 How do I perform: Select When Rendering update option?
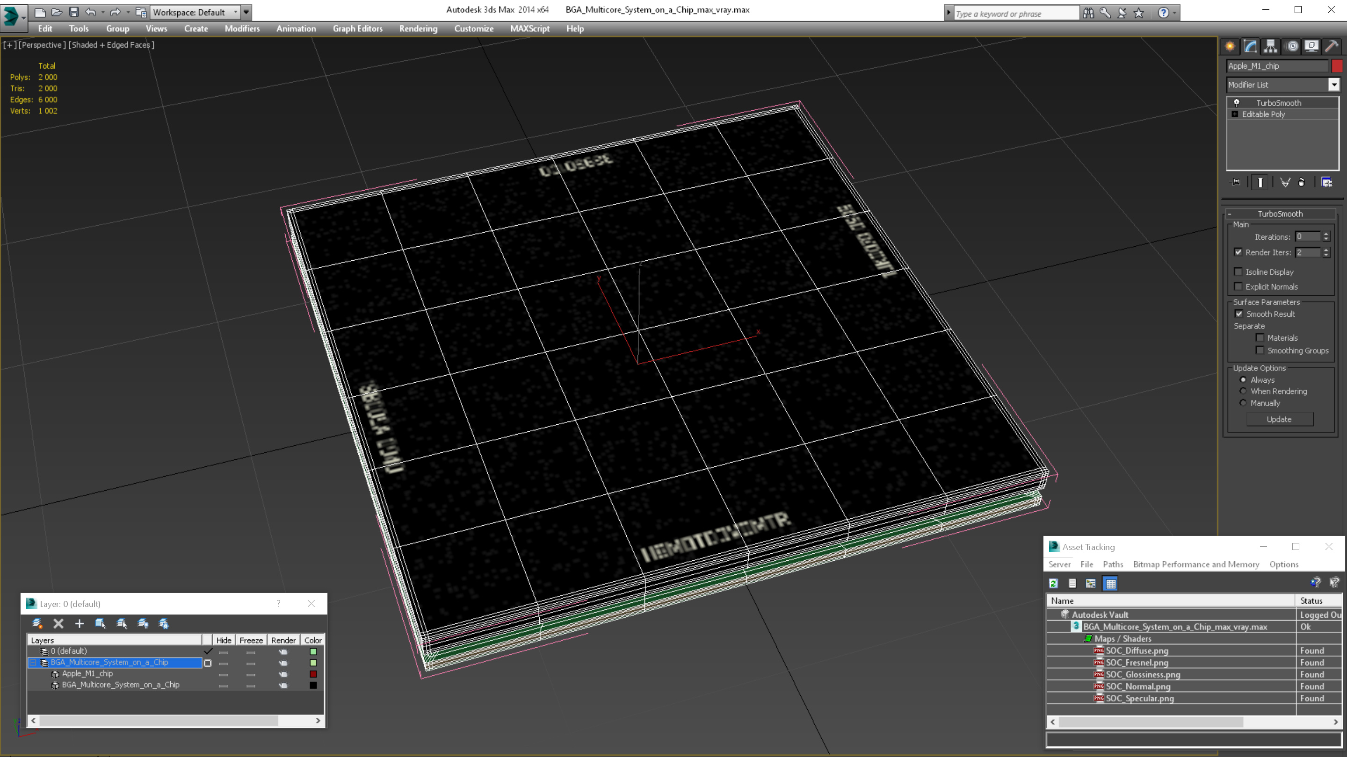pos(1243,391)
